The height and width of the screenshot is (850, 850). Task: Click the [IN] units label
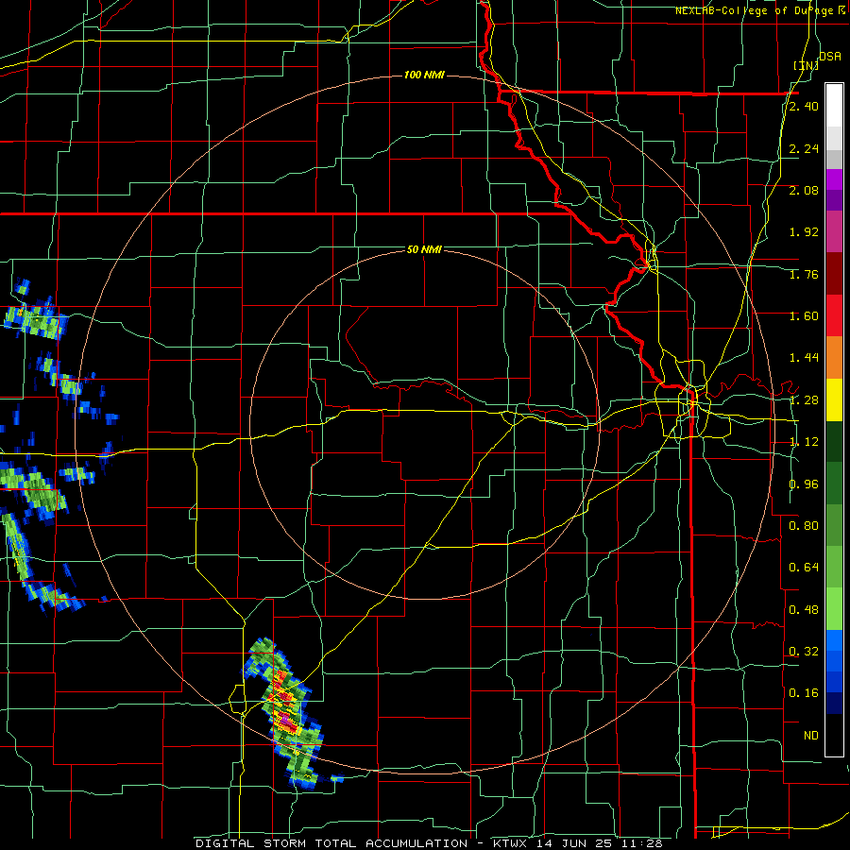pyautogui.click(x=806, y=65)
